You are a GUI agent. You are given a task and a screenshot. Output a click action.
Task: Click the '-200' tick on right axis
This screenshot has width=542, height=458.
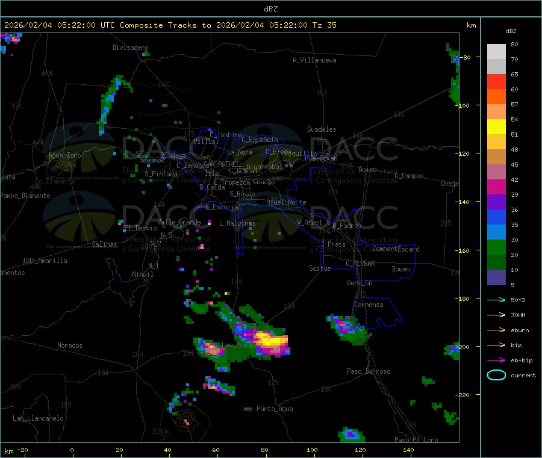click(463, 347)
